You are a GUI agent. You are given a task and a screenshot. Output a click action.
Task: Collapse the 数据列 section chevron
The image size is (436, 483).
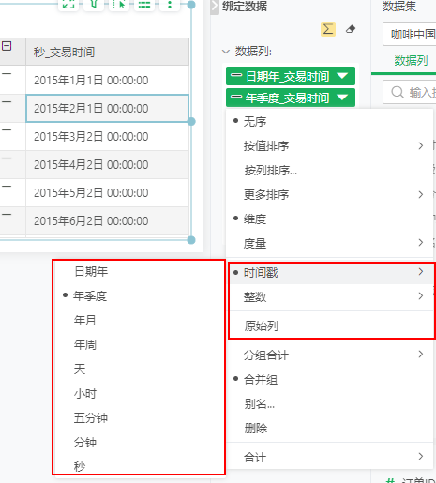pyautogui.click(x=225, y=52)
